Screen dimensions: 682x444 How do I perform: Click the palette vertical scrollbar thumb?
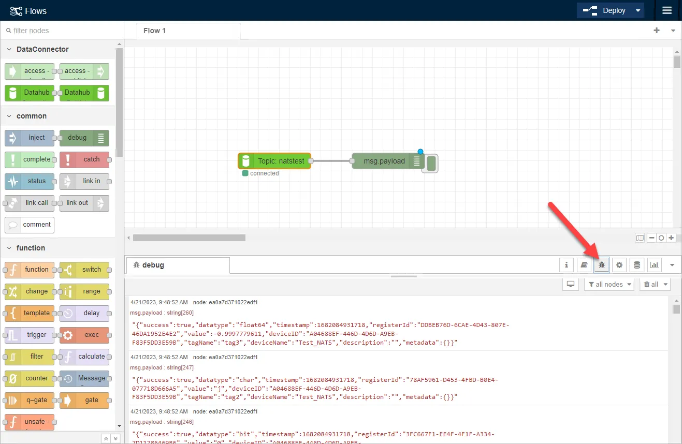click(x=119, y=102)
